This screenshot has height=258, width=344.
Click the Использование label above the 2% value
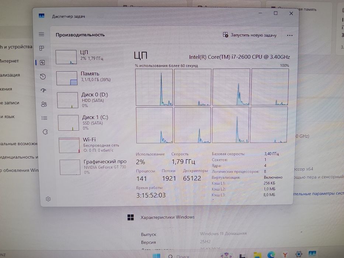click(150, 154)
